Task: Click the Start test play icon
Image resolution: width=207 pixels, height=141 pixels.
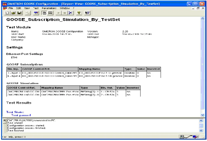Action: coord(59,13)
